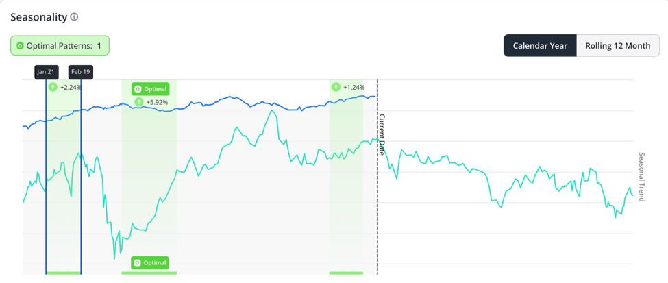Click the info icon beside Seasonality

74,17
